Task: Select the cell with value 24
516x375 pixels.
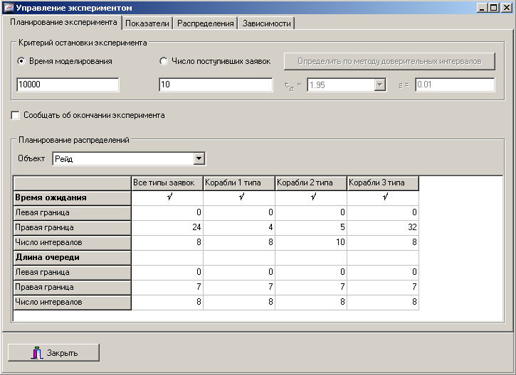Action: [x=167, y=227]
